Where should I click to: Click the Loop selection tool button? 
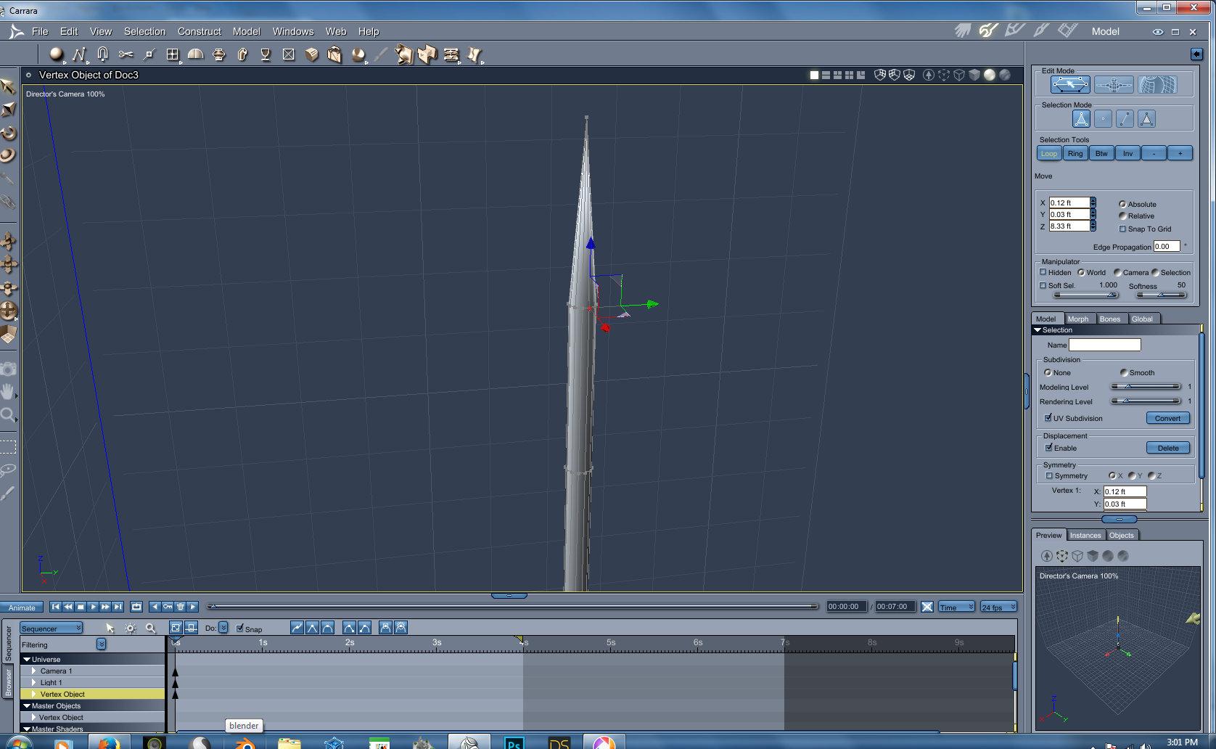[1049, 153]
